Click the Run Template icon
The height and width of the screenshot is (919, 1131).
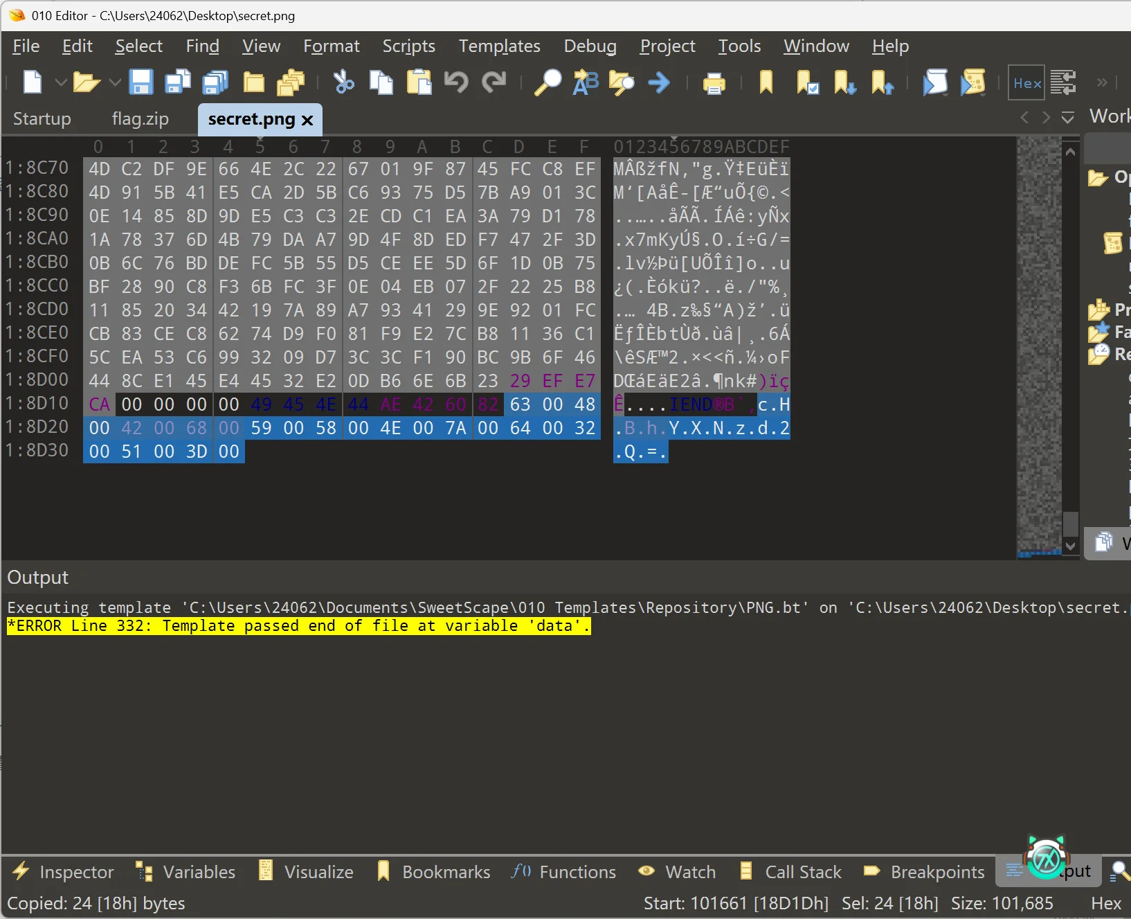click(972, 82)
